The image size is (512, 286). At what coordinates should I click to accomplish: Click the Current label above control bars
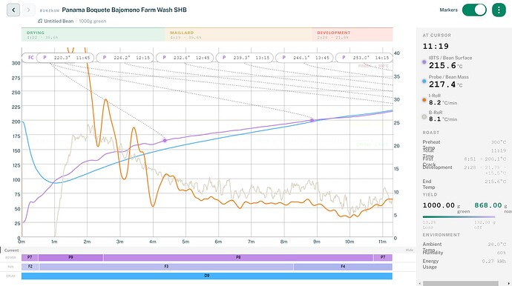point(11,250)
